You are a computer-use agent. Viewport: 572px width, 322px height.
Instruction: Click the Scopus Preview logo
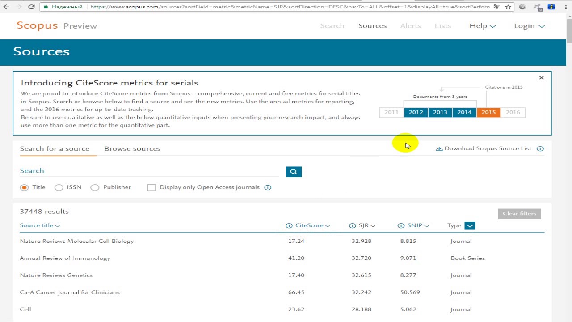pyautogui.click(x=57, y=25)
